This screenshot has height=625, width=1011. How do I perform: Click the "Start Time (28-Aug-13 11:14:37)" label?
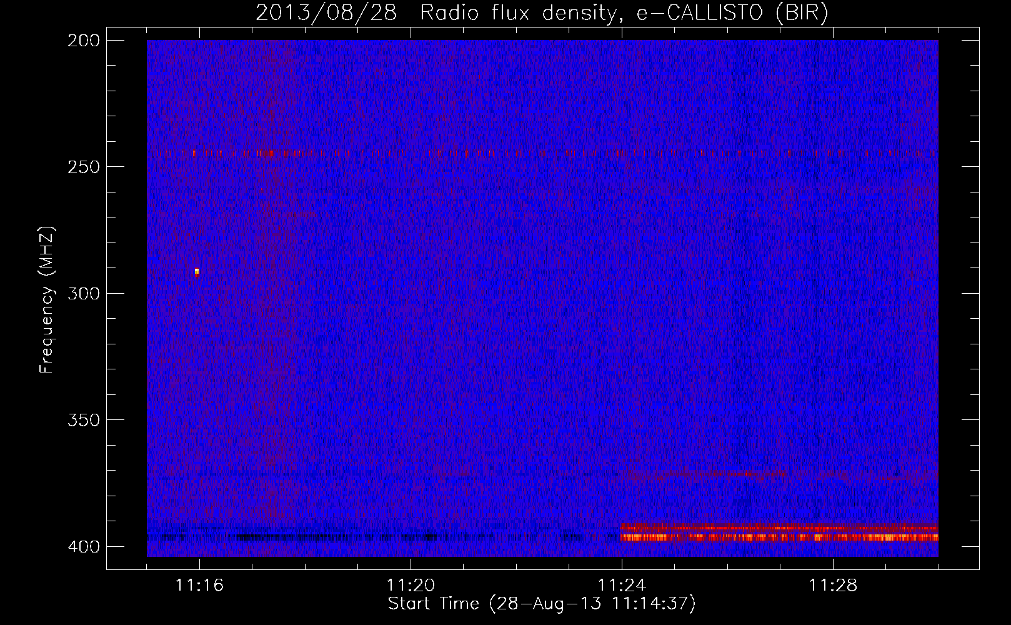pos(542,604)
